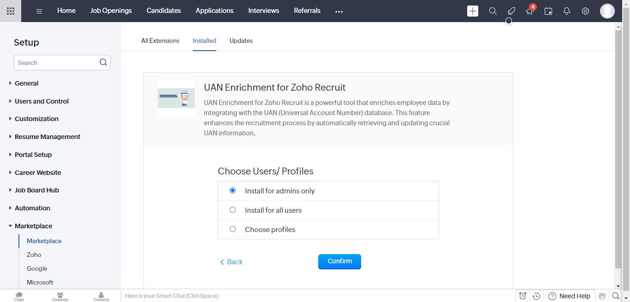Open the Interviews module
The width and height of the screenshot is (630, 302).
point(264,11)
